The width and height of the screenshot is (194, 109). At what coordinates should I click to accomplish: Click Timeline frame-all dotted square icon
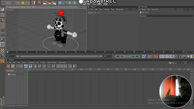pyautogui.click(x=13, y=66)
